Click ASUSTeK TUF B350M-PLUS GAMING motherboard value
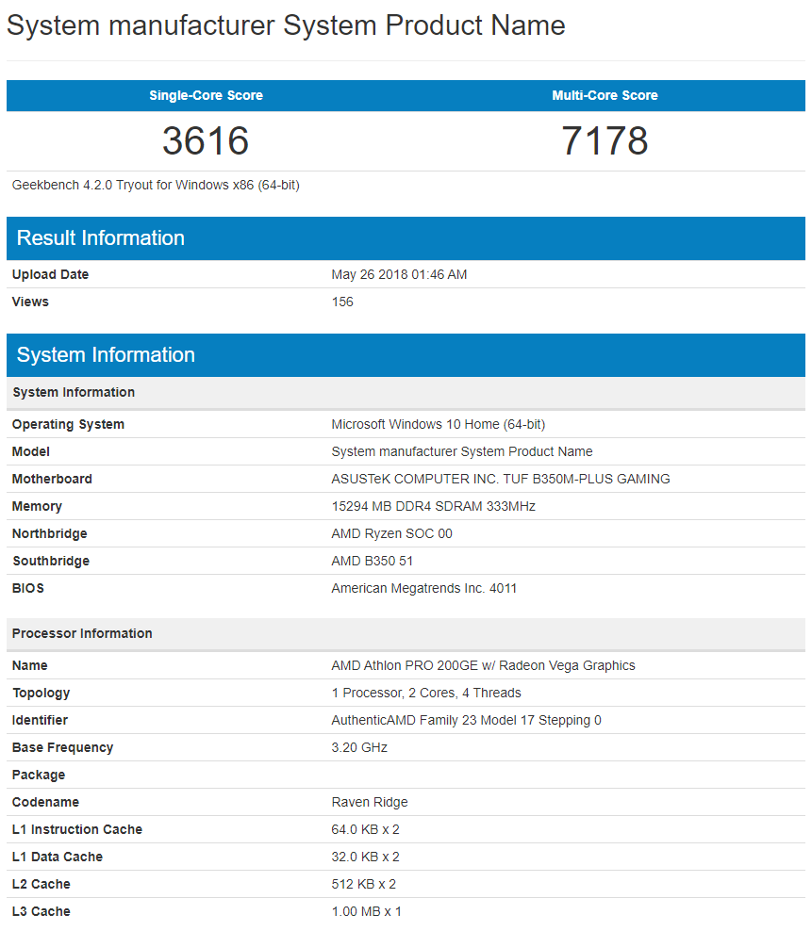 [501, 479]
